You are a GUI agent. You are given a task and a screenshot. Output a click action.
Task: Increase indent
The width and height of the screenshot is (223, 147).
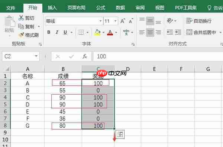point(178,32)
